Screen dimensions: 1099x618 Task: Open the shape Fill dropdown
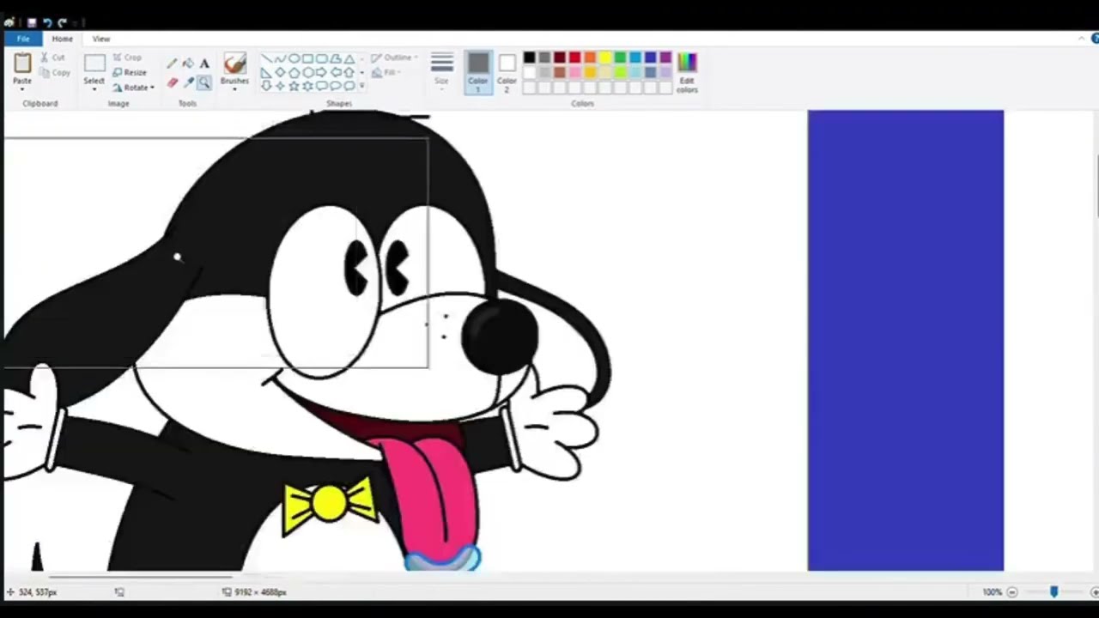click(x=387, y=73)
